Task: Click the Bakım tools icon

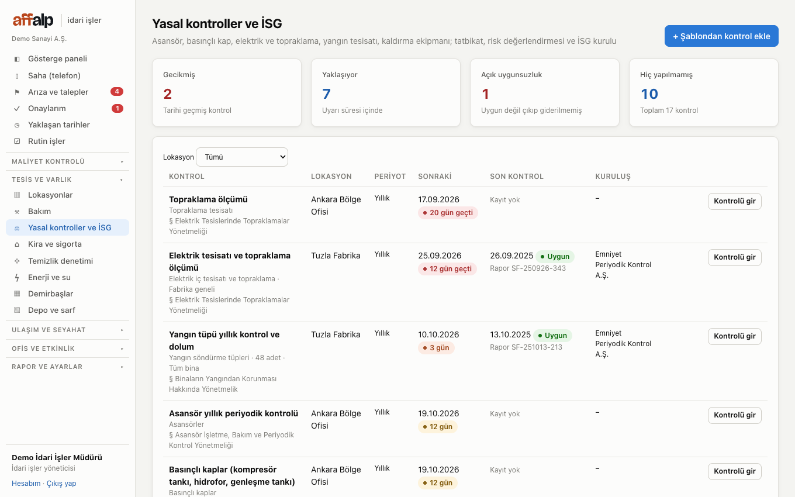Action: 17,211
